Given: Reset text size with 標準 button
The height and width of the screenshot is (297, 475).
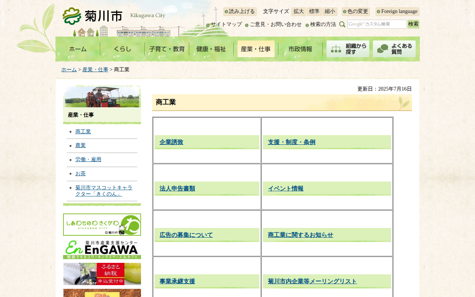Looking at the screenshot, I should [314, 12].
